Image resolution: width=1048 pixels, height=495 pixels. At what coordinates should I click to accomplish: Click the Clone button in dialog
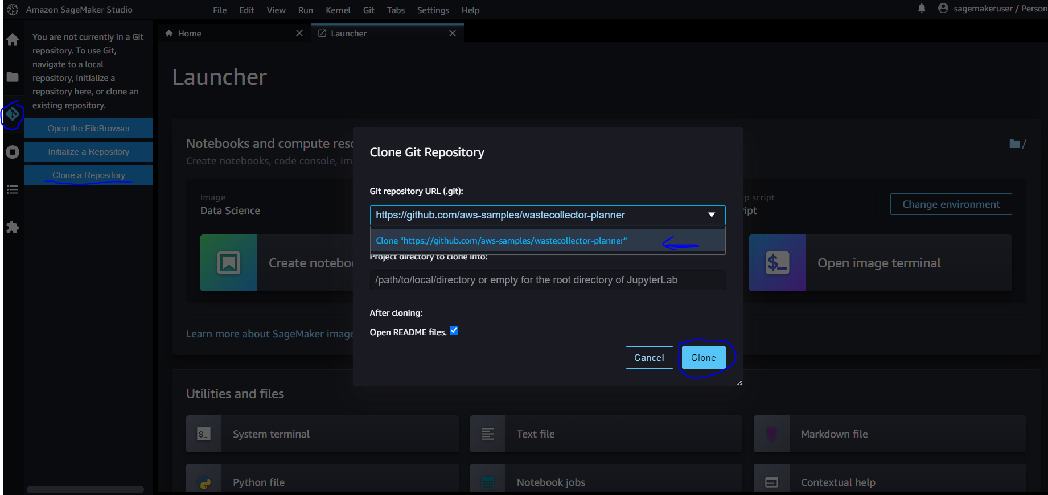click(704, 357)
